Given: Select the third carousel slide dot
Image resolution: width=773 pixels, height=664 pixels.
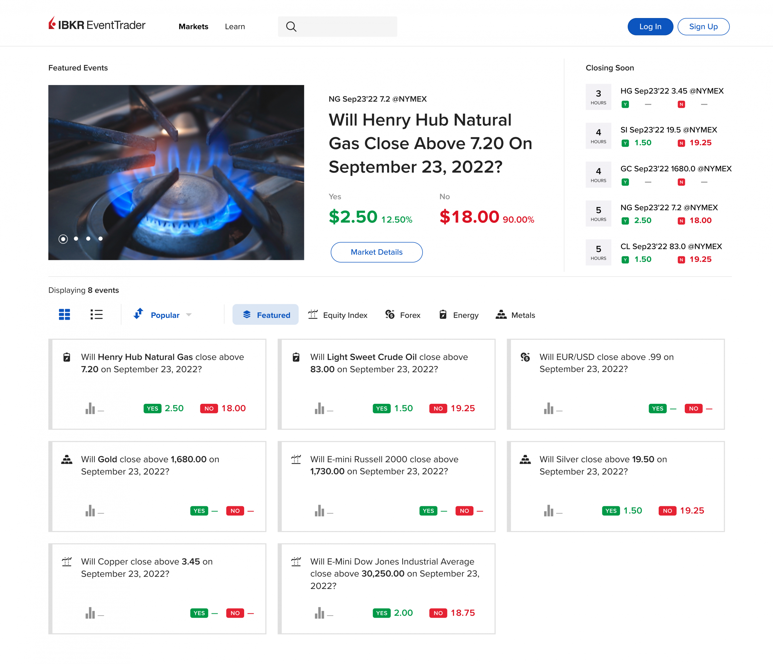Looking at the screenshot, I should click(89, 239).
